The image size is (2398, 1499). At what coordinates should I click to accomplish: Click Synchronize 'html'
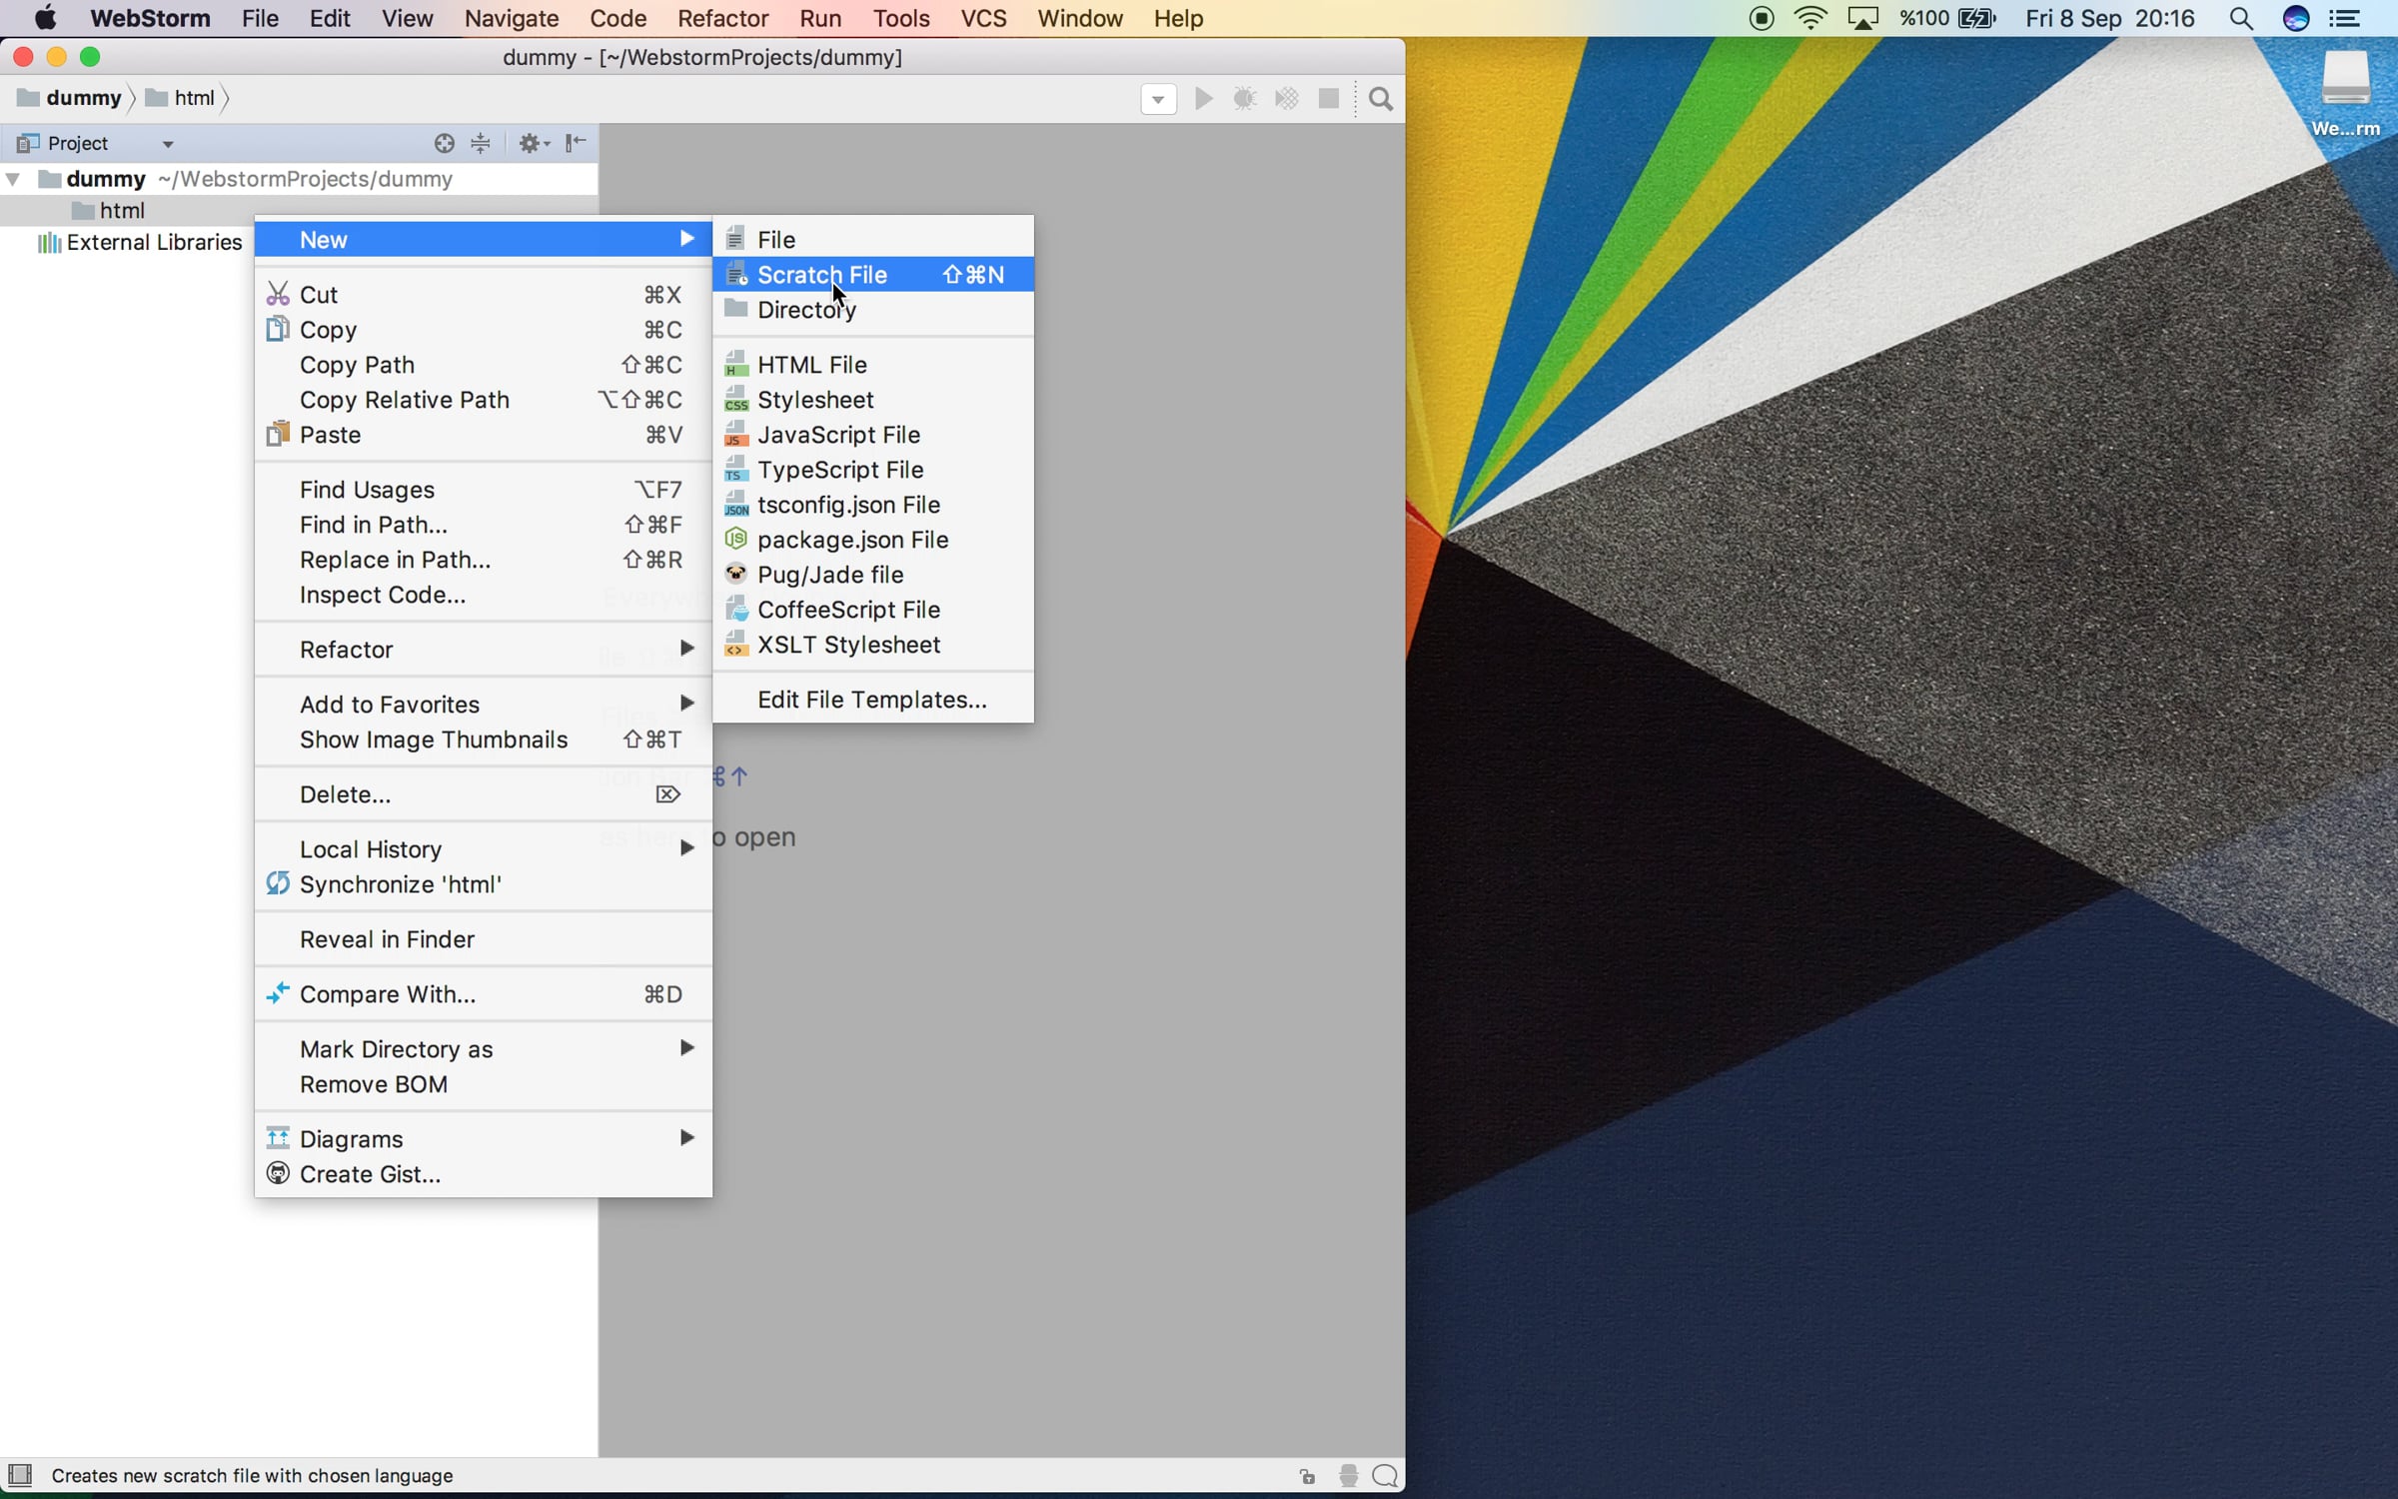point(484,884)
